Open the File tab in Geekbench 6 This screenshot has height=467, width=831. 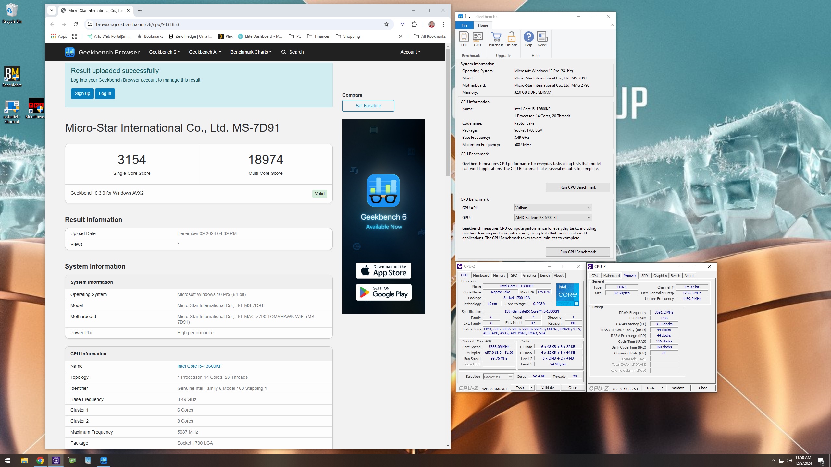(x=465, y=25)
